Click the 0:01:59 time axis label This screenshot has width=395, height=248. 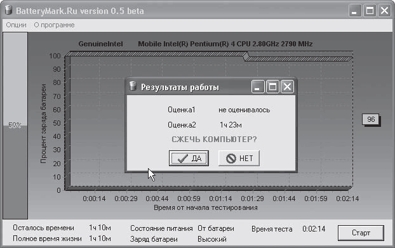click(x=316, y=199)
